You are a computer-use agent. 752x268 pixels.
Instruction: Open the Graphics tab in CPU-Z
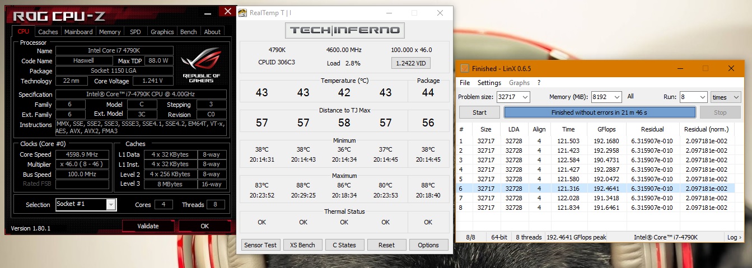(162, 32)
